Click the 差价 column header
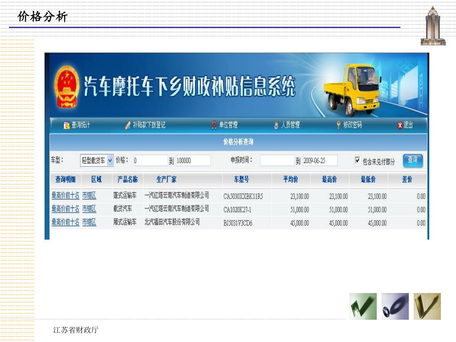456x342 pixels. 407,179
